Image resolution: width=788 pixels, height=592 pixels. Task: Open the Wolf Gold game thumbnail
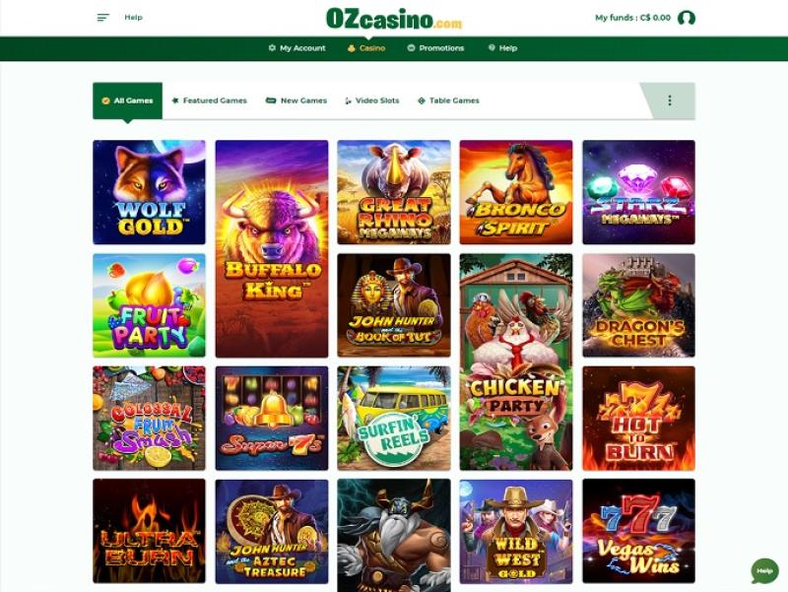click(150, 192)
